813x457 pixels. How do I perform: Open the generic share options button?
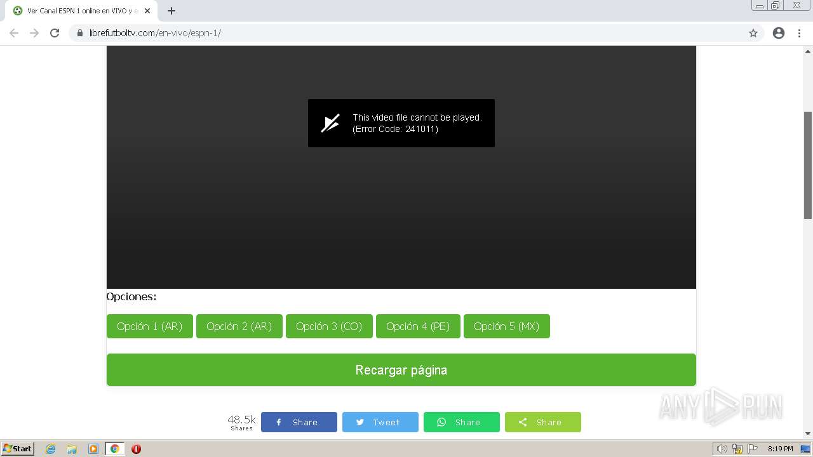pos(543,422)
